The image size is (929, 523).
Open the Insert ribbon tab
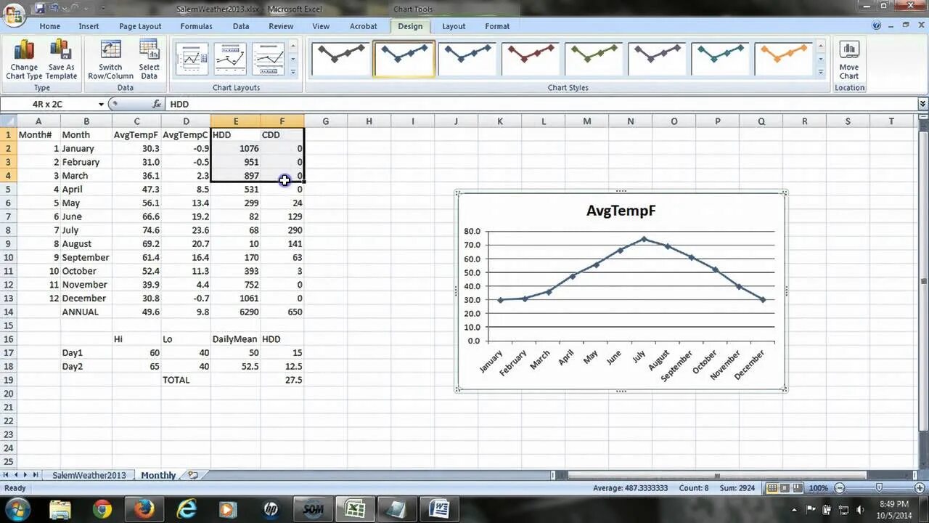[x=89, y=26]
